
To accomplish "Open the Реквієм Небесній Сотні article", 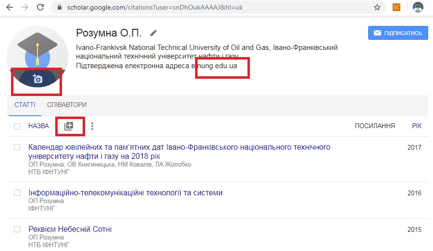I will (70, 229).
